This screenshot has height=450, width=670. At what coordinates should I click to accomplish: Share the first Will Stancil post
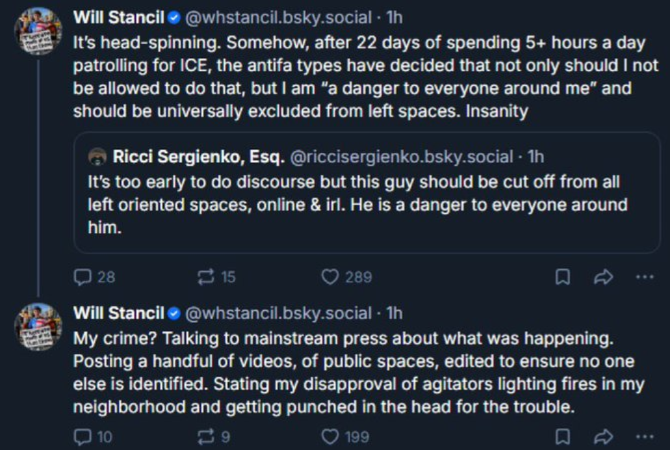(603, 277)
